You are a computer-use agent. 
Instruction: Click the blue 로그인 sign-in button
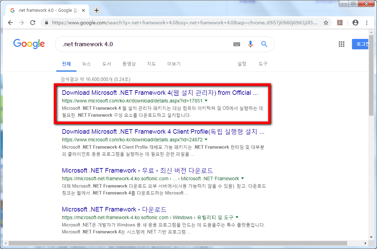[361, 44]
